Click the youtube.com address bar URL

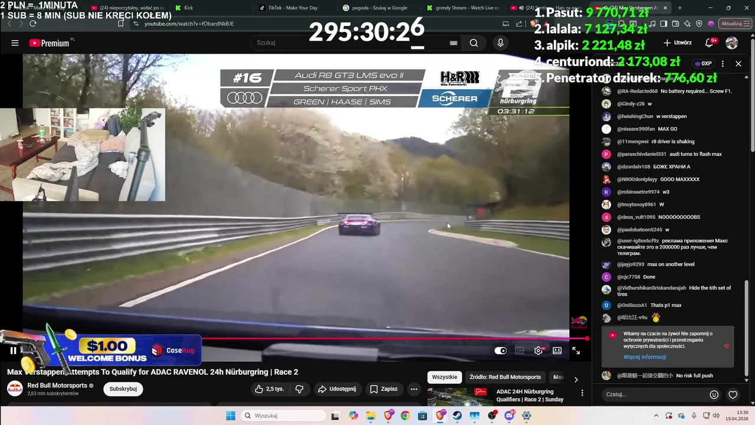[x=189, y=24]
